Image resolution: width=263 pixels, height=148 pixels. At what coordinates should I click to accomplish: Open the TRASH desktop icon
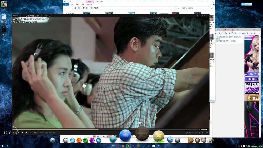4,5
